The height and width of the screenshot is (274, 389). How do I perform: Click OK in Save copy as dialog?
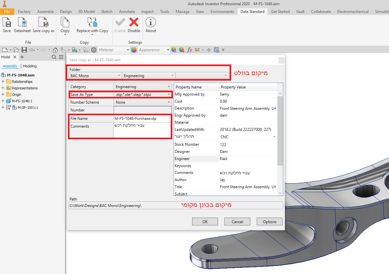(205, 222)
